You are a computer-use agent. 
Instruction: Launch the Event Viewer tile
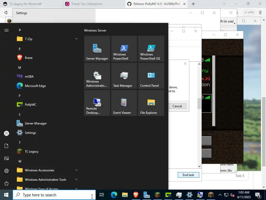click(x=124, y=103)
